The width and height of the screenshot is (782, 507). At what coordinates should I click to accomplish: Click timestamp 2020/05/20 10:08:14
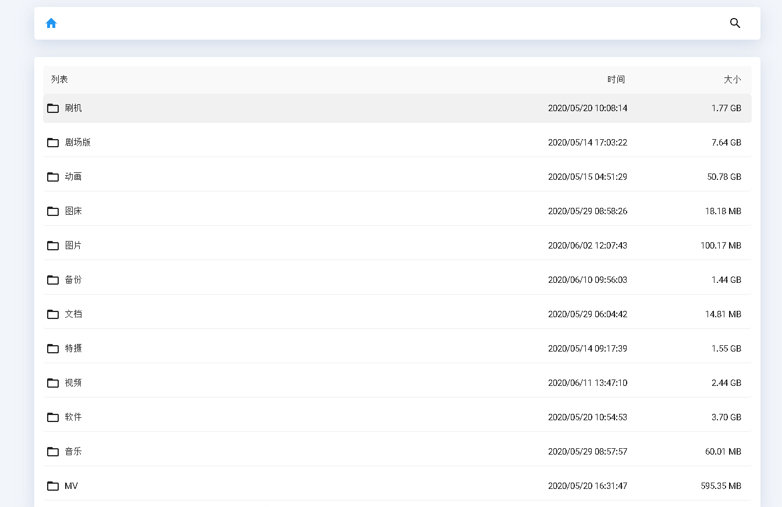pos(588,108)
